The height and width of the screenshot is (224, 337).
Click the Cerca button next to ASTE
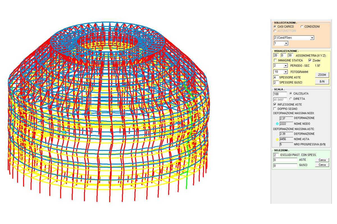coord(322,160)
